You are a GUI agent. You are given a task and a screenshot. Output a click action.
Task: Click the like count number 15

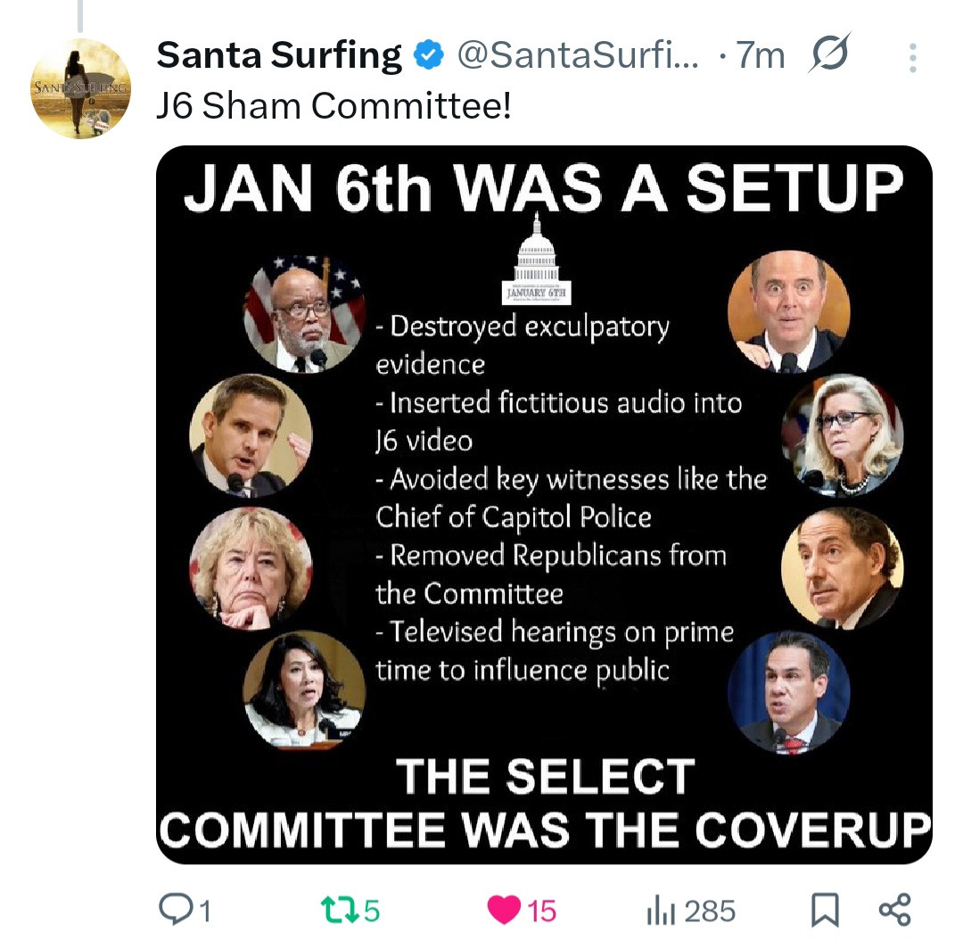tap(542, 911)
